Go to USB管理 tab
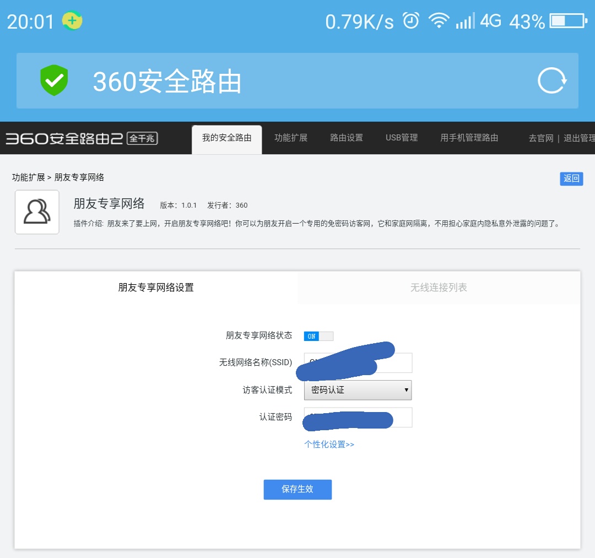 (402, 138)
